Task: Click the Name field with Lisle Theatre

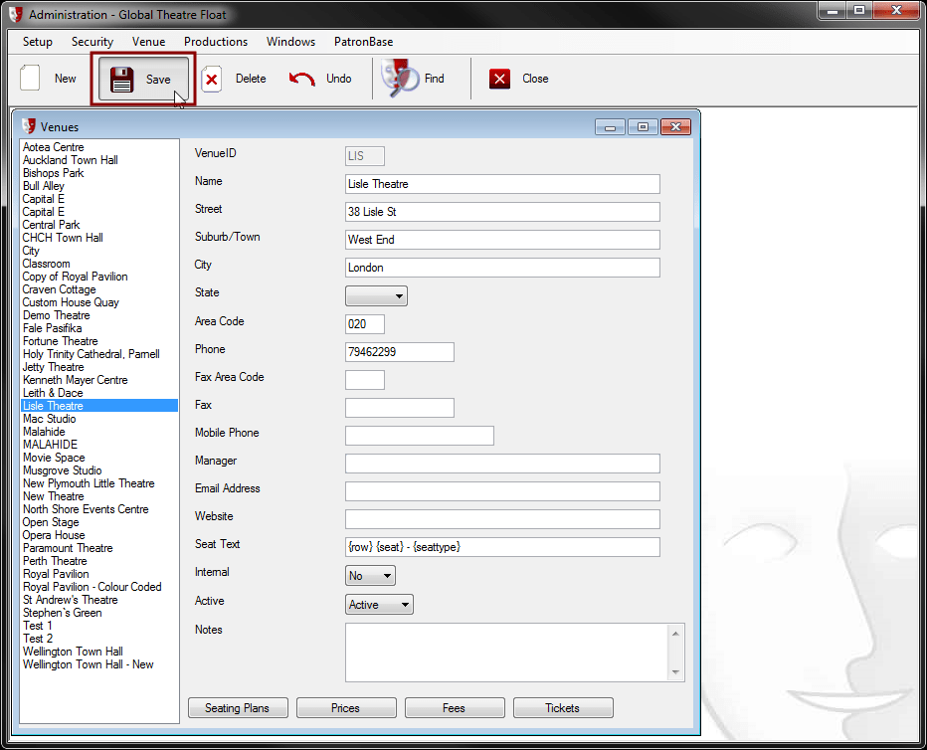Action: 502,184
